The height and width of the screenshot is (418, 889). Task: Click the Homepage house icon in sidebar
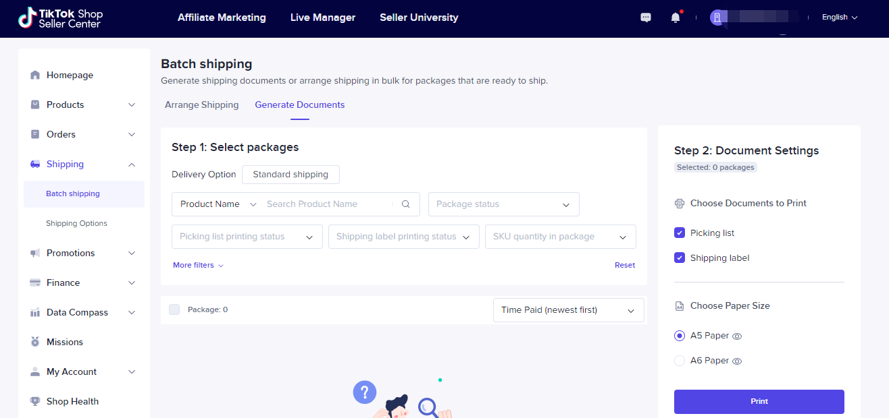[35, 76]
